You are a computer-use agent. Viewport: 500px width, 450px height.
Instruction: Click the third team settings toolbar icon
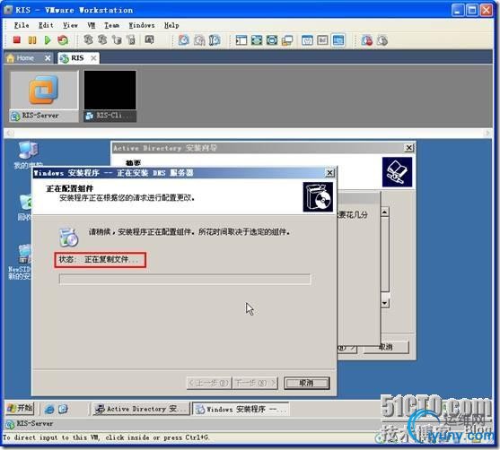coord(117,39)
